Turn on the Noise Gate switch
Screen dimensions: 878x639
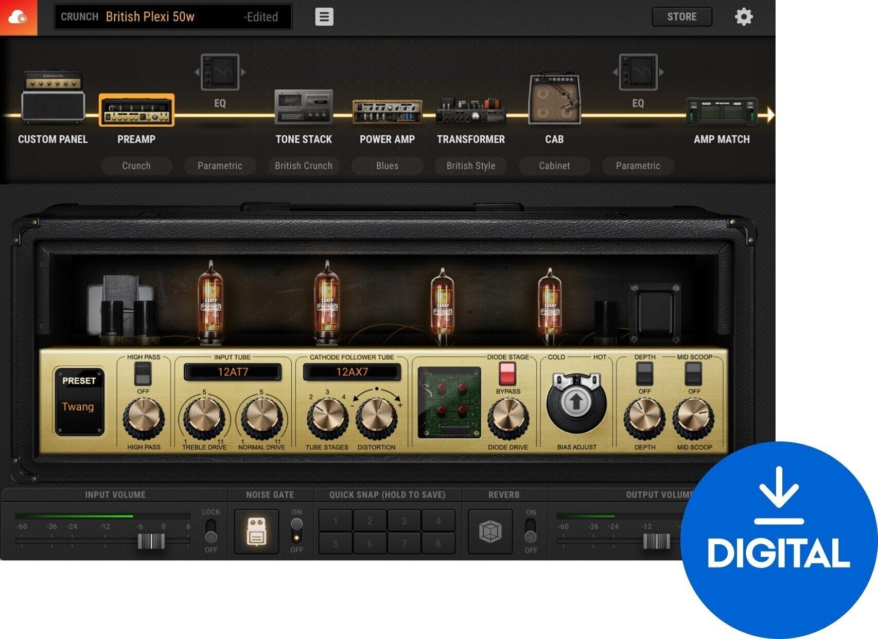[x=296, y=523]
